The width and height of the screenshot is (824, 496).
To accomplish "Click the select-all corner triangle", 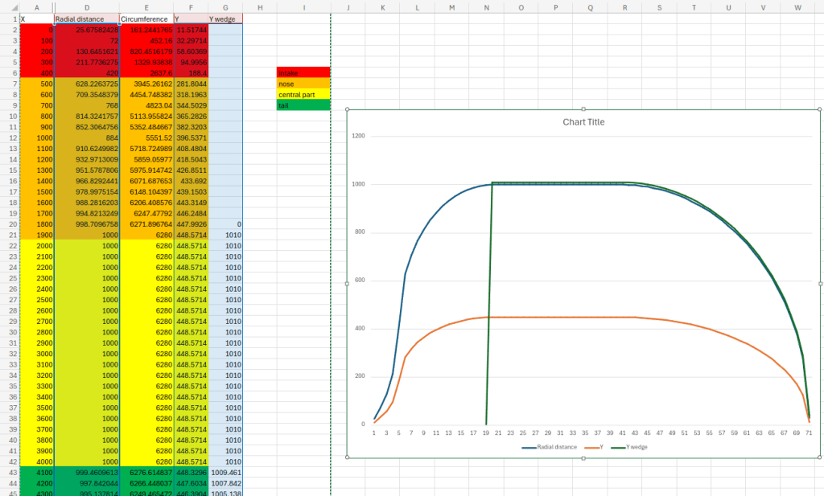I will [x=9, y=7].
